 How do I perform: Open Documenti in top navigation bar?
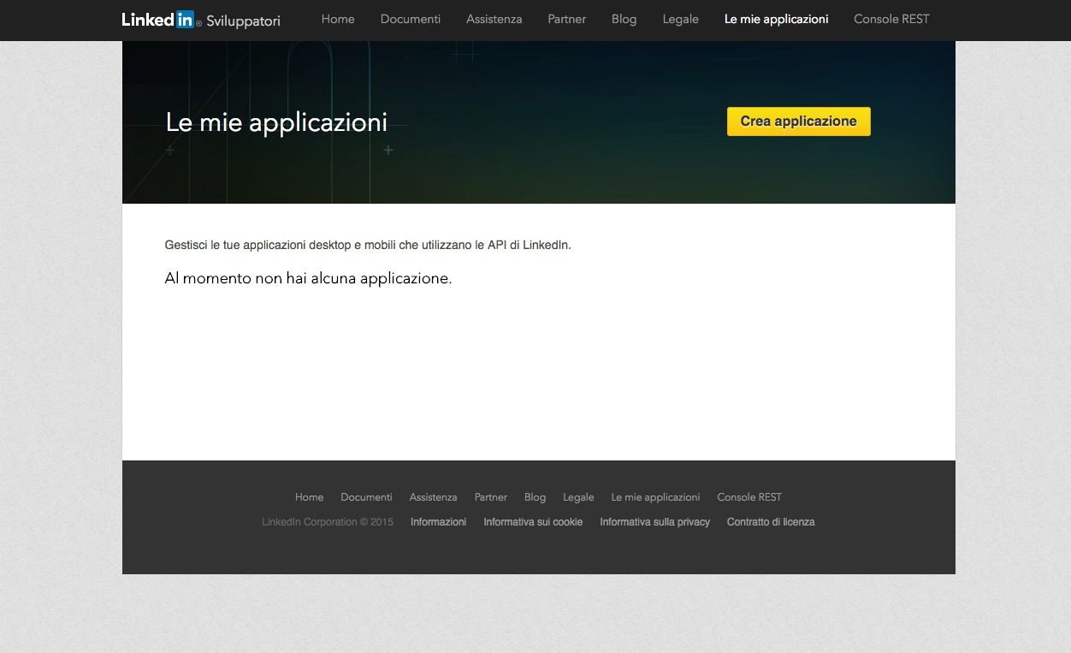pos(411,20)
